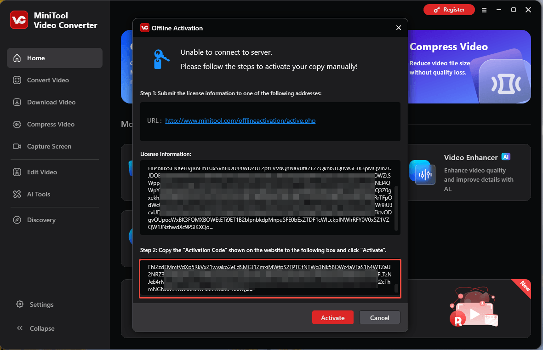Click the Edit Video scissors icon
543x350 pixels.
click(17, 172)
